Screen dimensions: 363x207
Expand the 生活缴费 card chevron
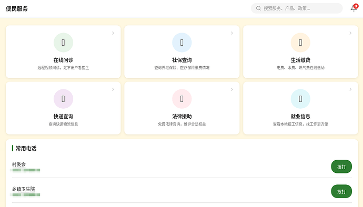[350, 33]
